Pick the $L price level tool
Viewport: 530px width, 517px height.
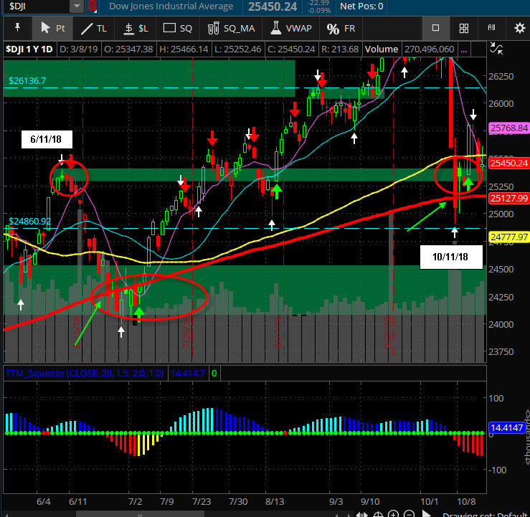tap(136, 29)
